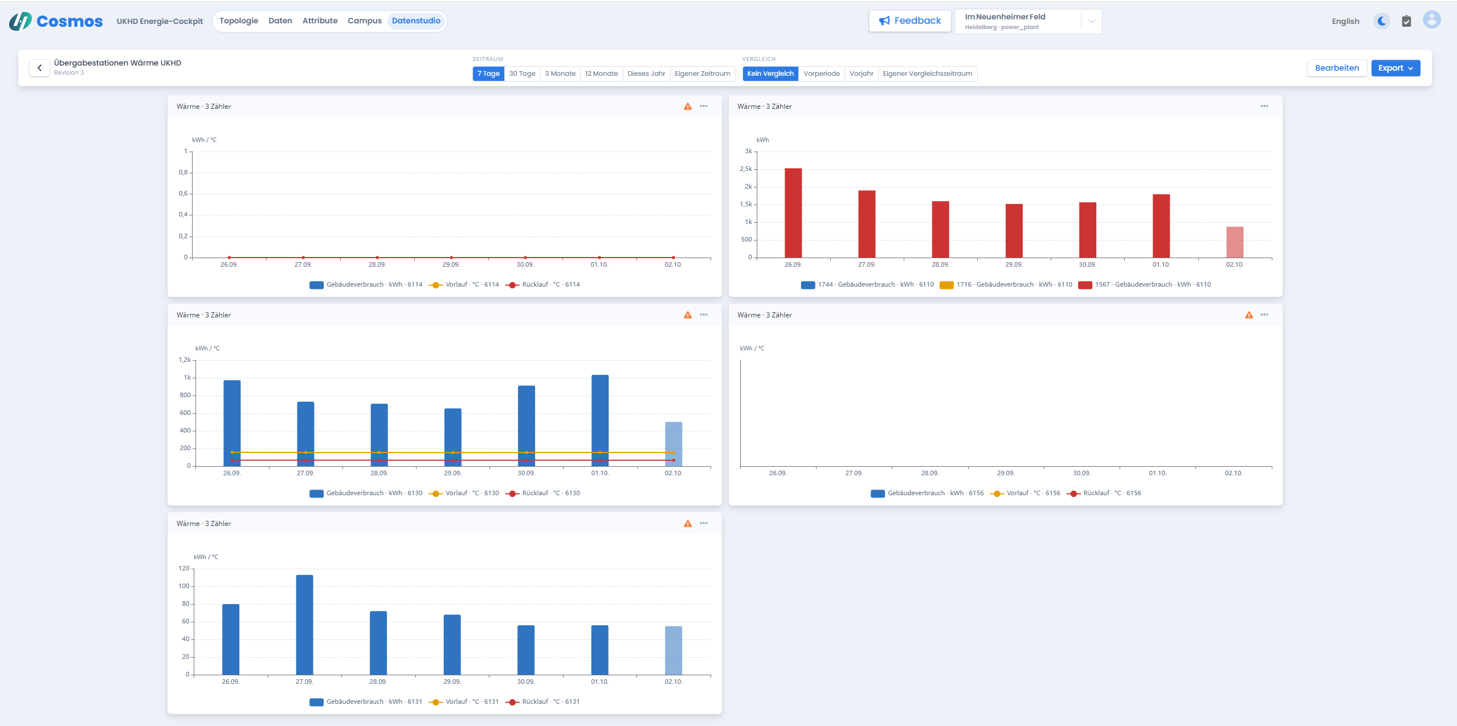Viewport: 1457px width, 726px height.
Task: Switch language to English
Action: [x=1345, y=22]
